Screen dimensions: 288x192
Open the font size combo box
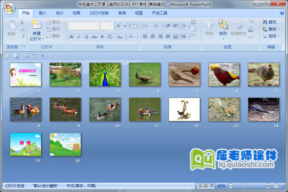point(107,26)
